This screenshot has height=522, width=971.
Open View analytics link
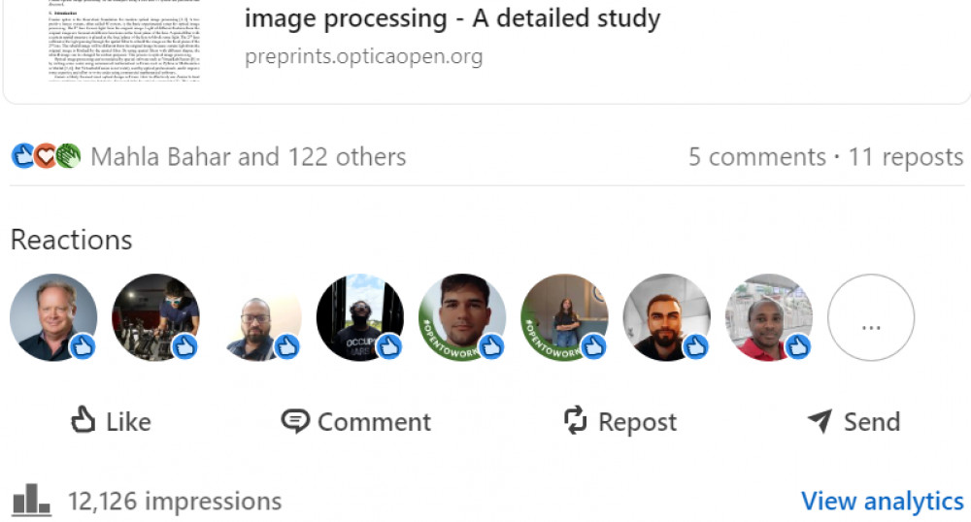click(882, 501)
